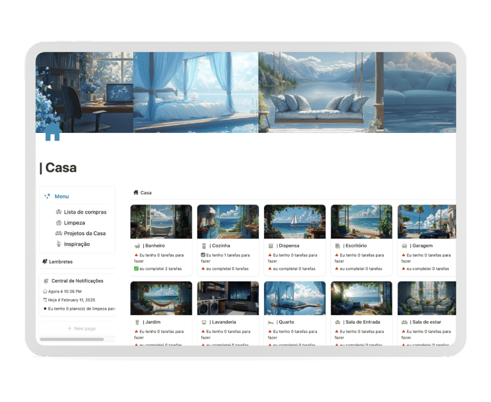Open the Casa database view tab
The width and height of the screenshot is (491, 402).
[x=143, y=192]
